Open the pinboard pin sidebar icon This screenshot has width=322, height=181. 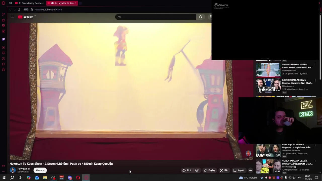point(4,53)
